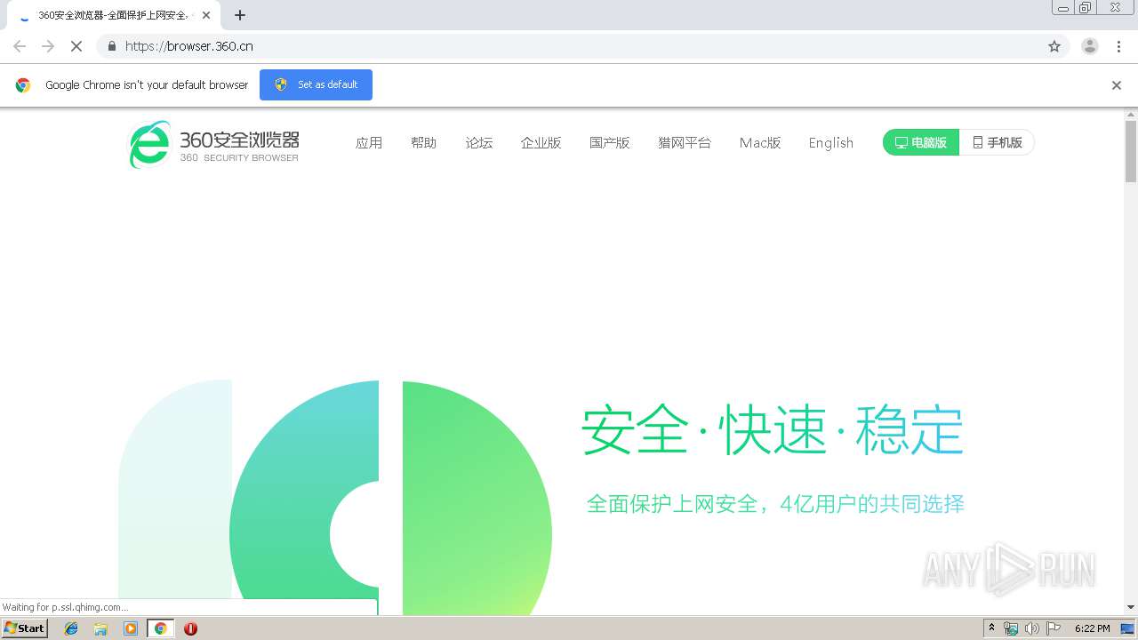Click the vertical scrollbar thumb
This screenshot has width=1138, height=640.
1131,151
